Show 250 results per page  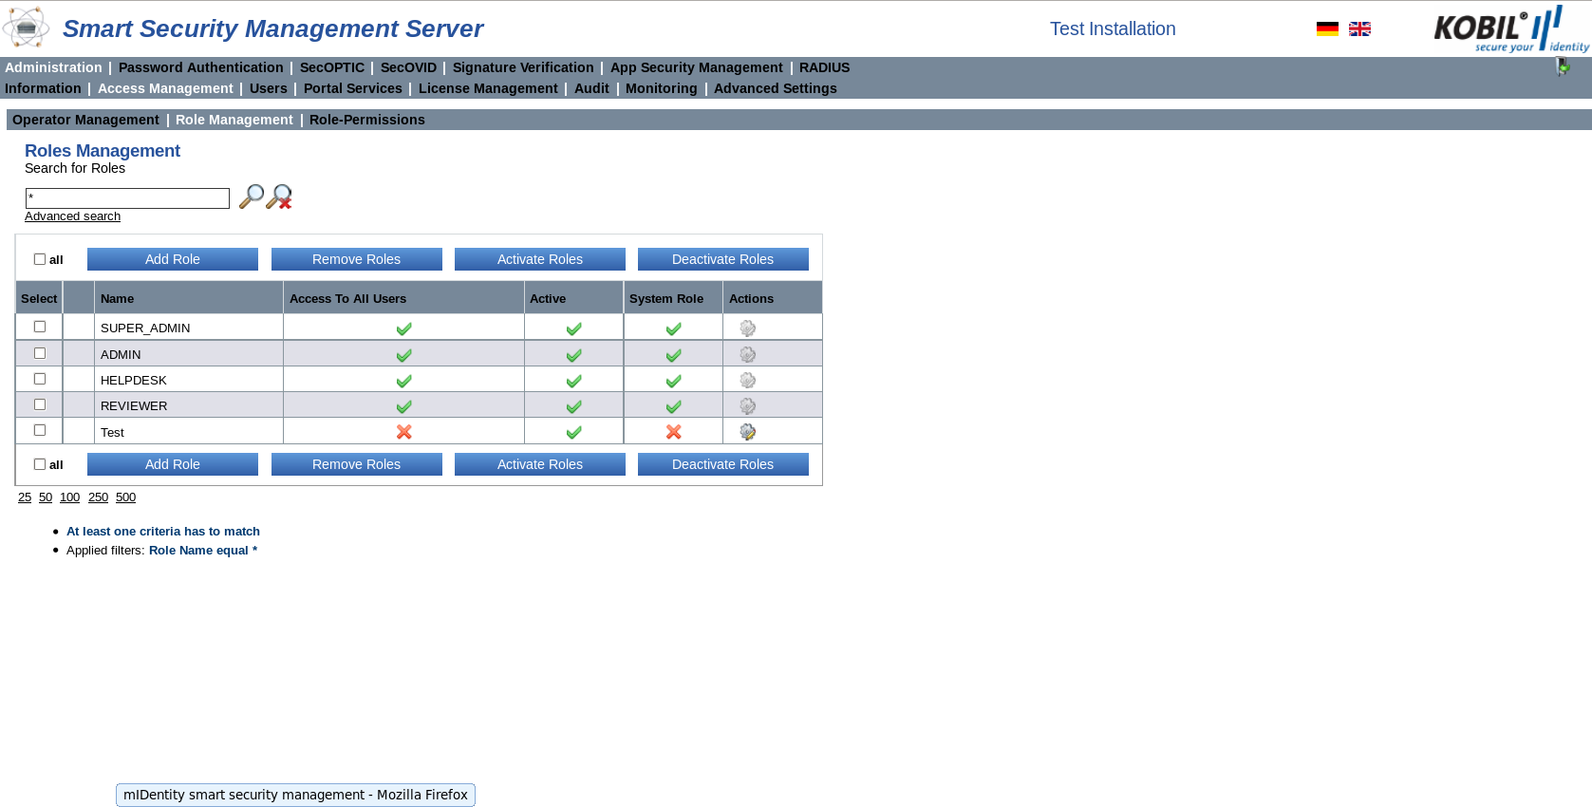98,497
